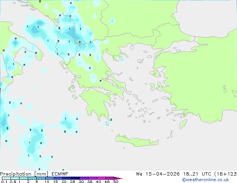Click the 0.1–0.5 mm legend color swatch
The height and width of the screenshot is (183, 237).
[x=6, y=178]
